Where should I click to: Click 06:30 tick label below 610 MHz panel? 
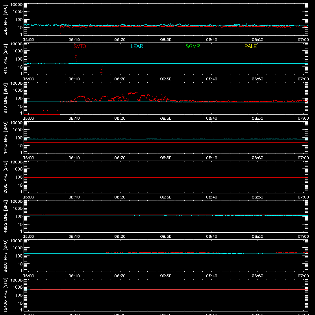click(166, 119)
